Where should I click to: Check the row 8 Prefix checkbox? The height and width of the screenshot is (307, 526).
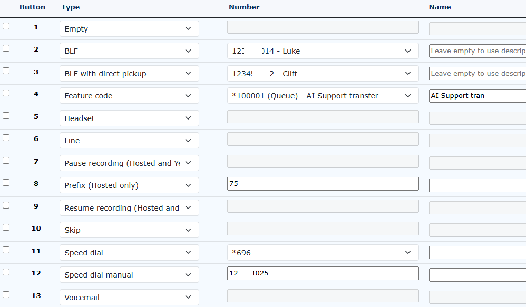[x=6, y=182]
